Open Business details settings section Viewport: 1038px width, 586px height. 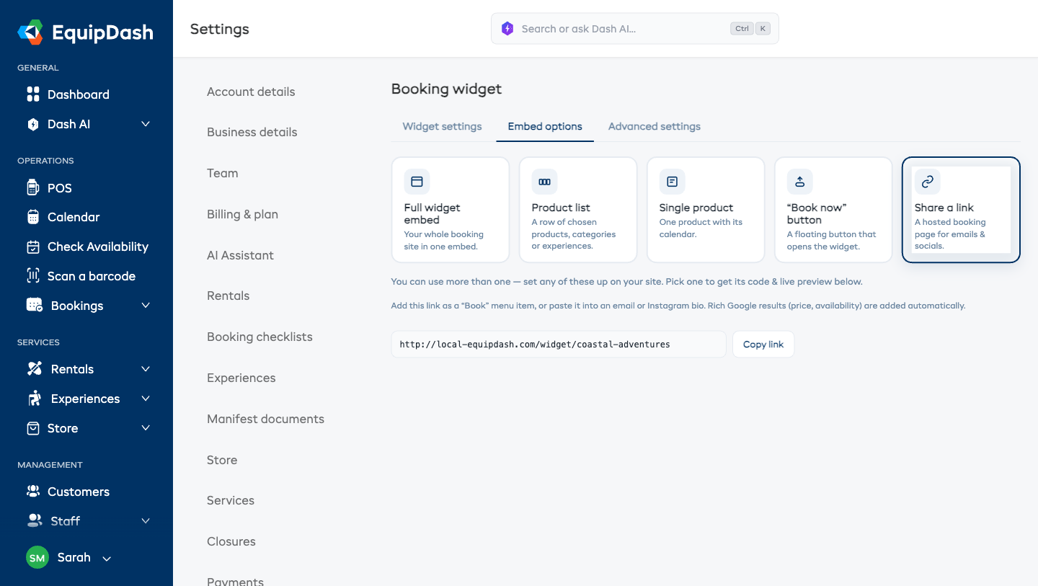click(252, 132)
